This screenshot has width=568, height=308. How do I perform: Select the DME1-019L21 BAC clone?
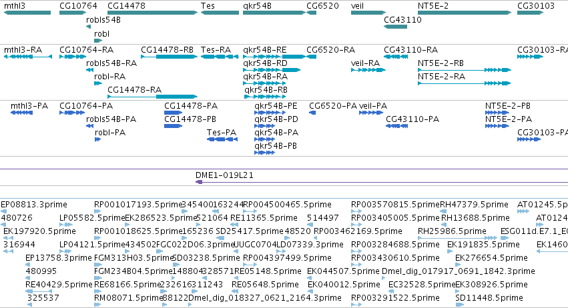tap(382, 182)
